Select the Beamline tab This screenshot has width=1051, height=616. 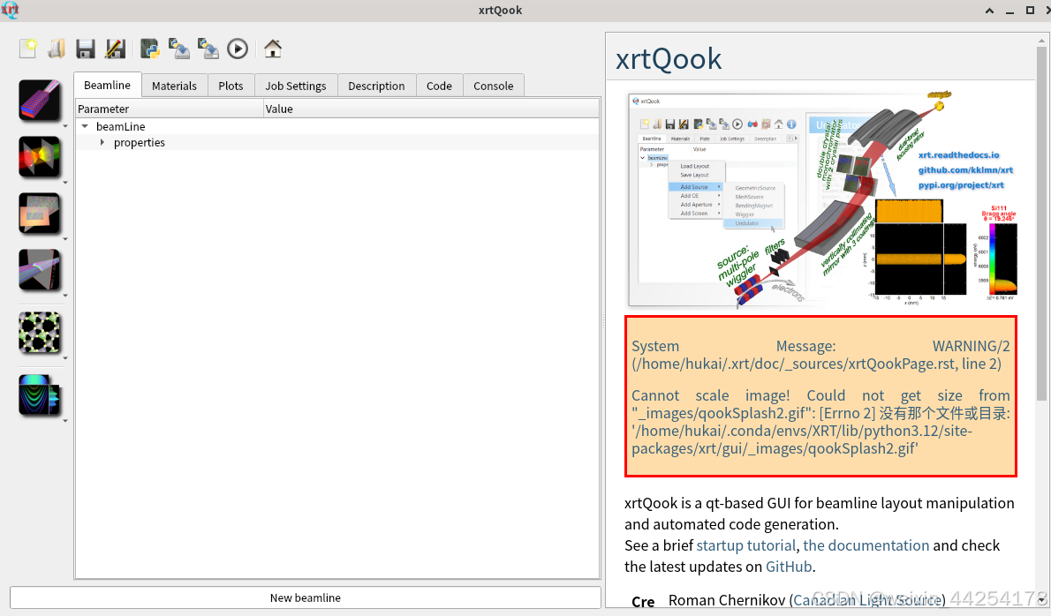(107, 85)
